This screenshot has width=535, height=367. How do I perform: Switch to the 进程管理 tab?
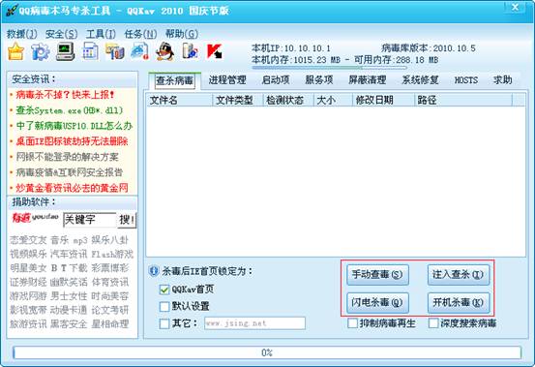(227, 80)
